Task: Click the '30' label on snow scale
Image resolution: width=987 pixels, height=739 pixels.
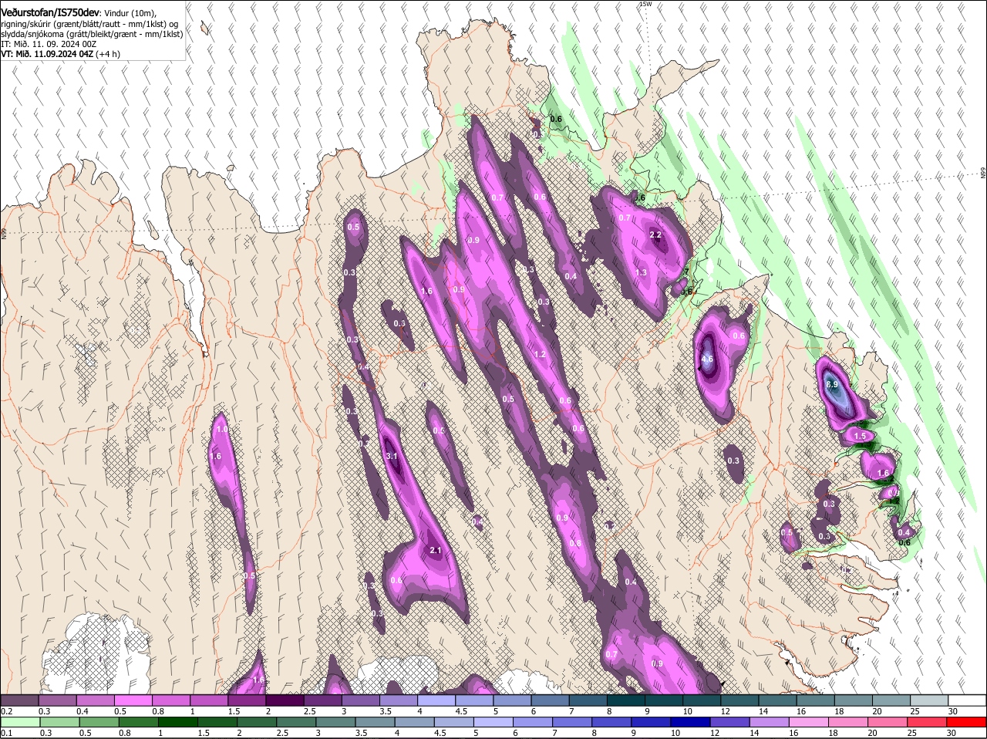Action: (x=952, y=710)
